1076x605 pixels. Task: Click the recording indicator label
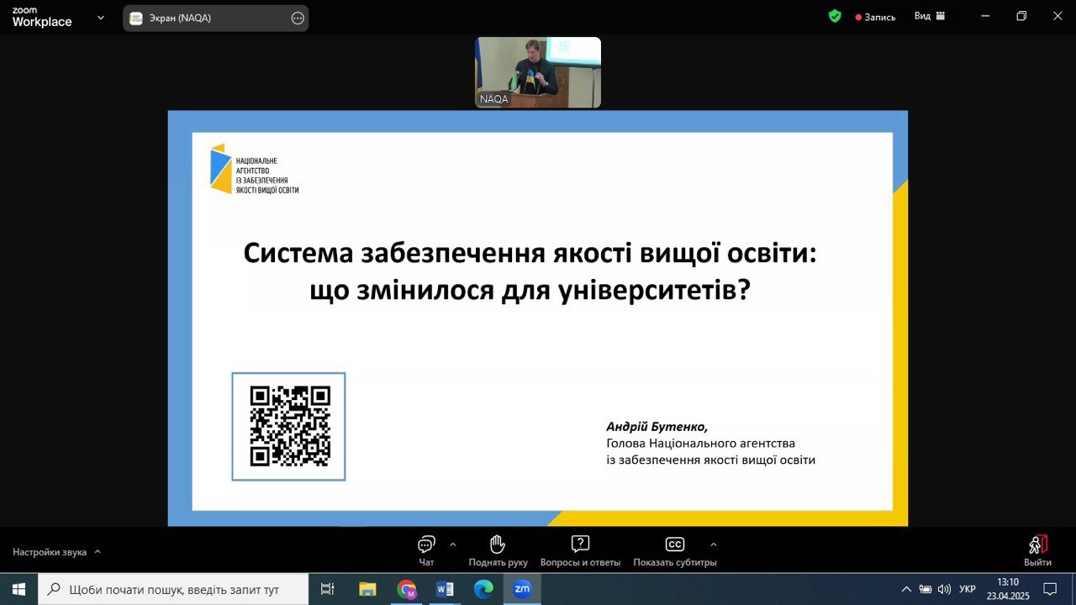pos(875,17)
